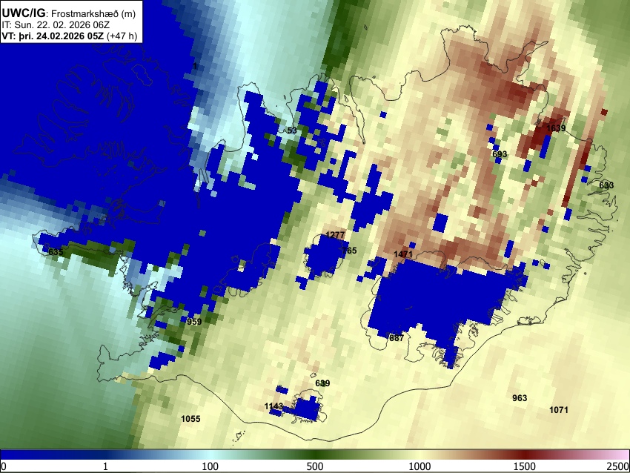Click the valid time line 'VT: þri. 24.02.2026 05Z'

tap(53, 36)
